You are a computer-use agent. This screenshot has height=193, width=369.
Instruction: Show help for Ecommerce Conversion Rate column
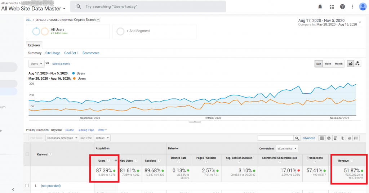[280, 162]
